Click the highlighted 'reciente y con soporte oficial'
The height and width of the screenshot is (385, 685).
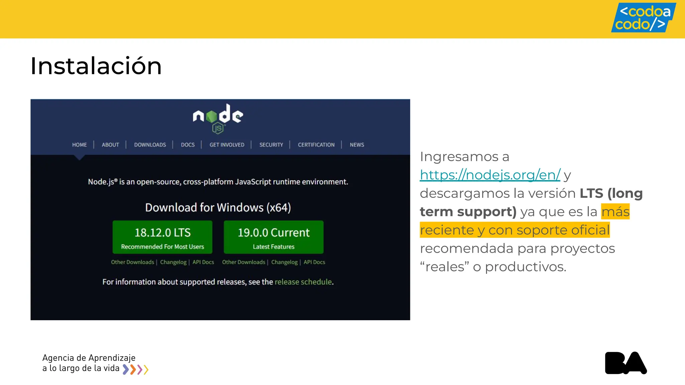pos(515,230)
